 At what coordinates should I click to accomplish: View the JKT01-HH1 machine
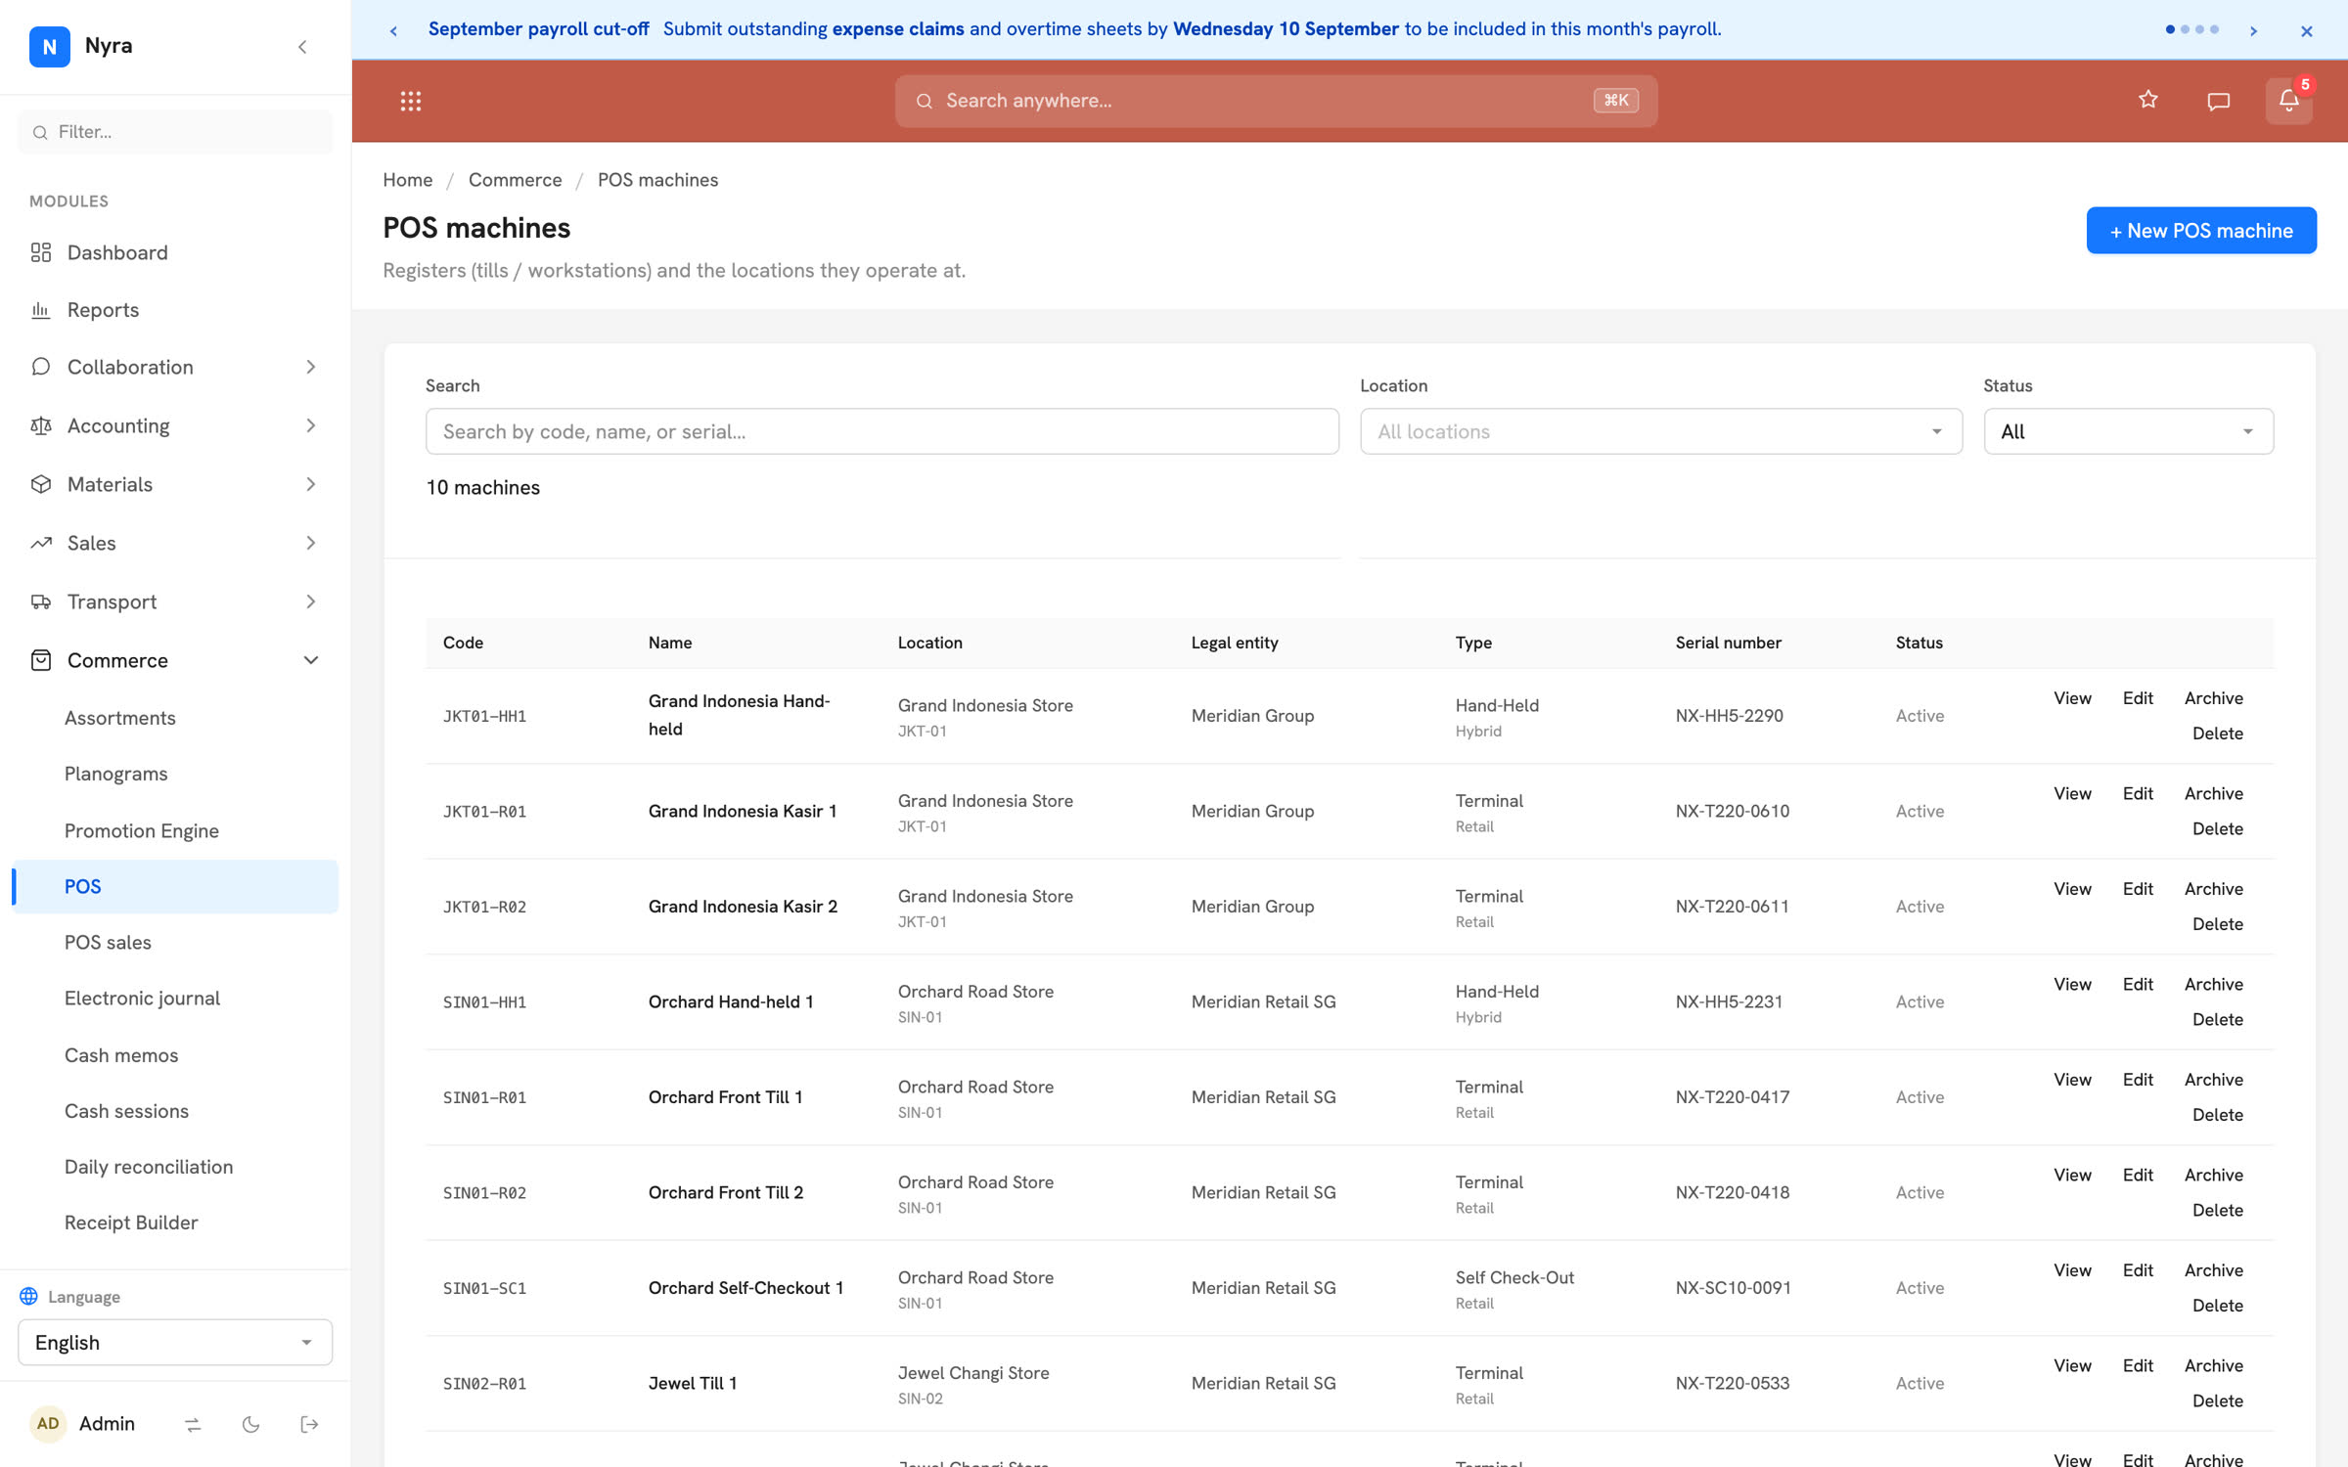tap(2072, 698)
